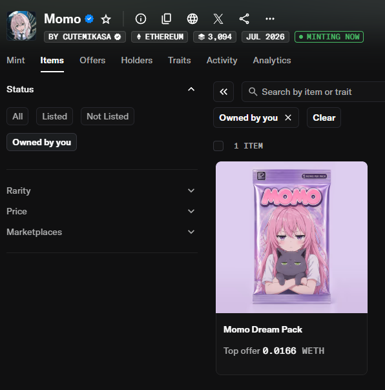Open the Momo Dream Pack image
Image resolution: width=385 pixels, height=390 pixels.
[292, 237]
